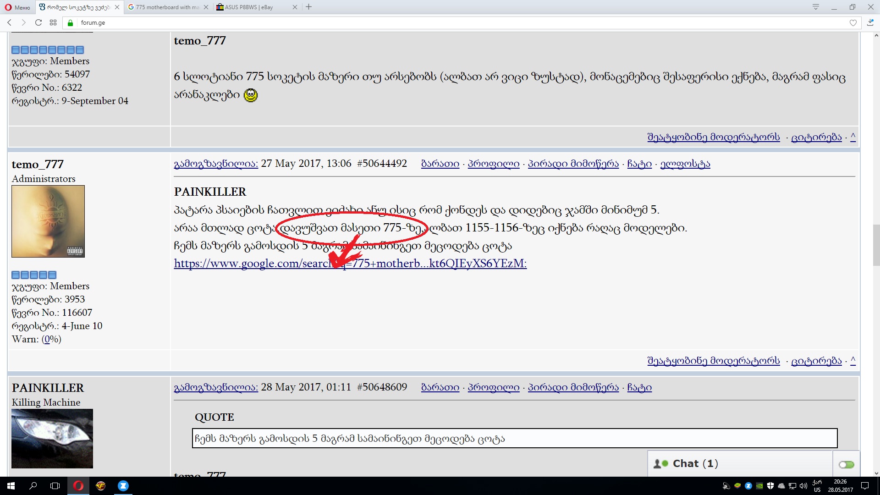This screenshot has width=880, height=495.
Task: Open downloads icon in address bar
Action: tap(870, 22)
